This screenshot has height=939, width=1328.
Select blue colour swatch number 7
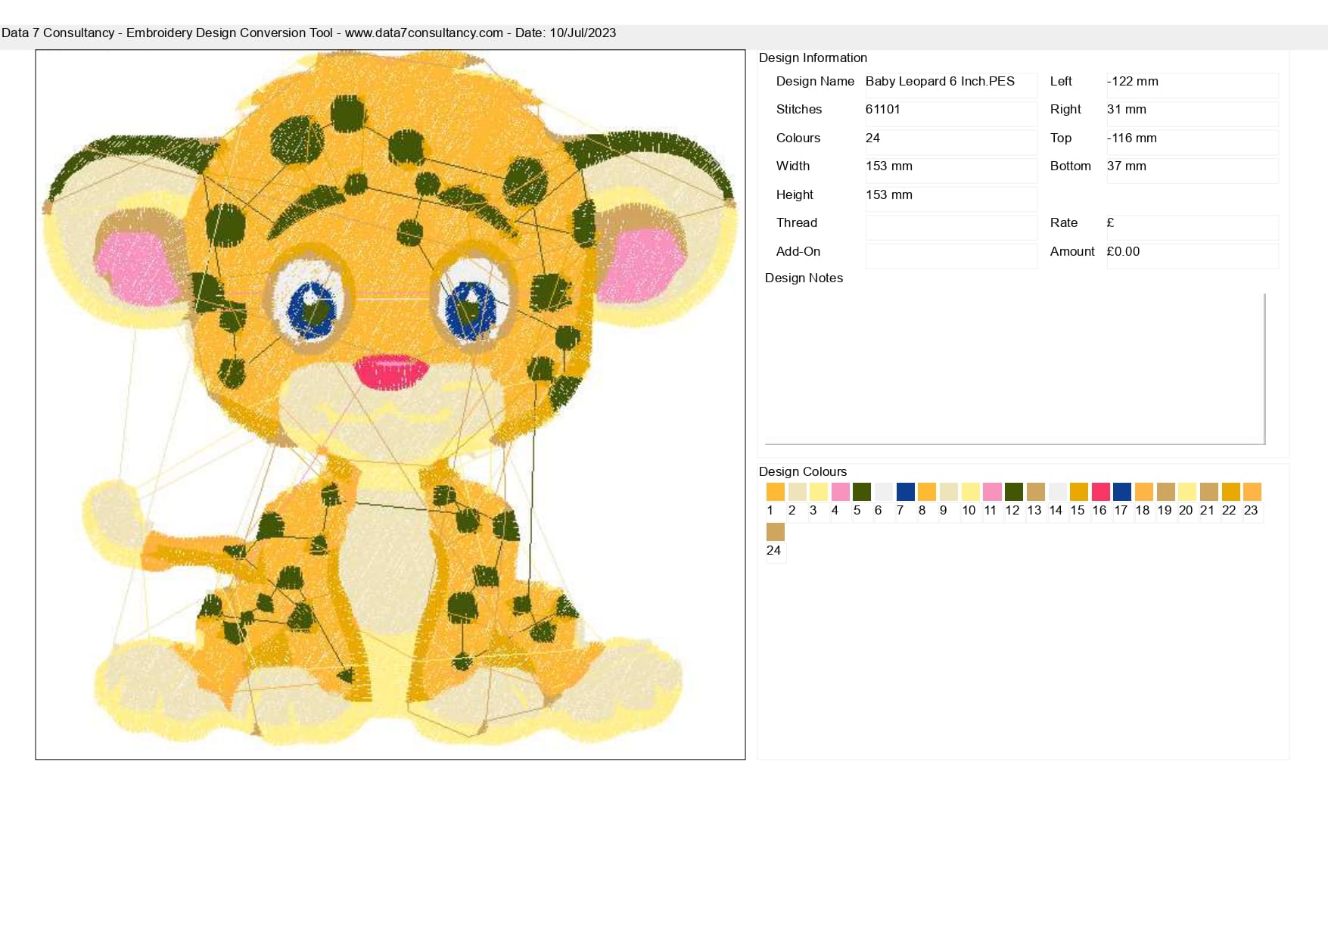click(905, 492)
